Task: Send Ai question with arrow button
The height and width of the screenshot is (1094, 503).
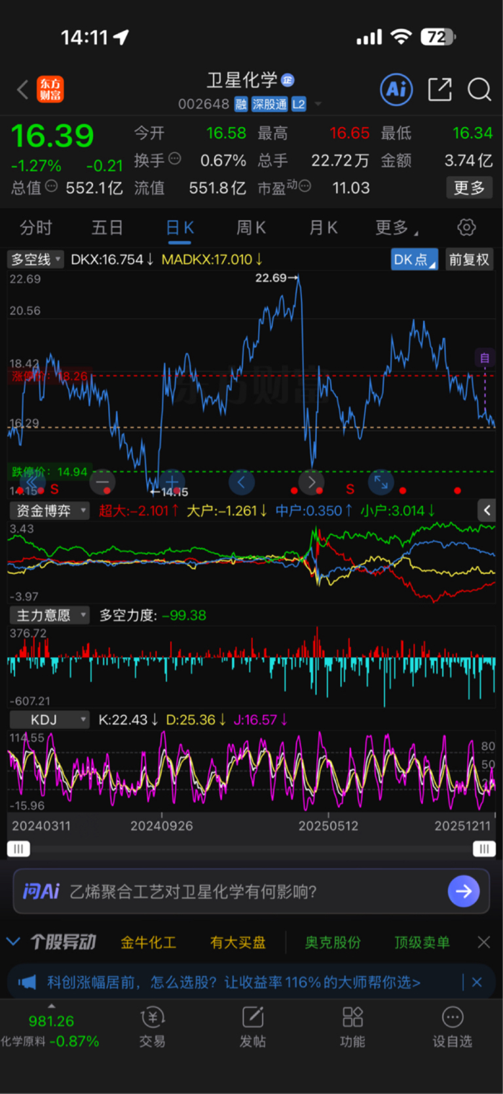Action: (464, 892)
